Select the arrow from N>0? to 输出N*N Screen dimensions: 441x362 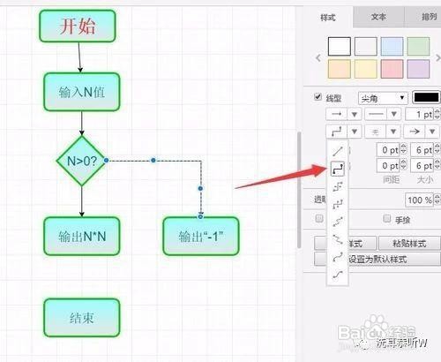tap(82, 201)
